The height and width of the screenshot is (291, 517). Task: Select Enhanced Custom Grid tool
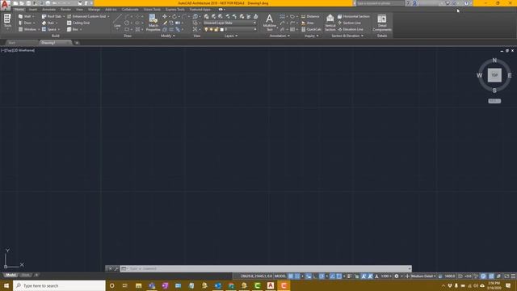[x=88, y=16]
